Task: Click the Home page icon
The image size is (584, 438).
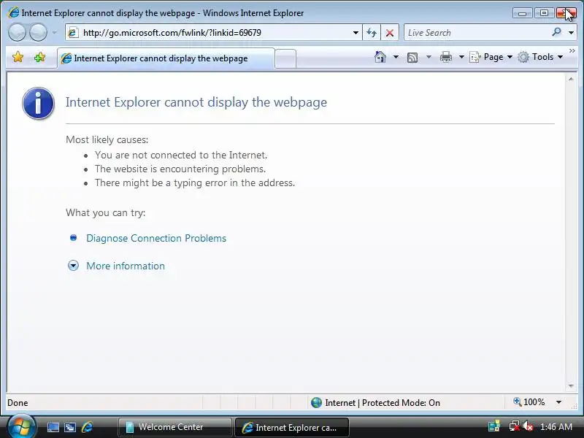Action: pyautogui.click(x=380, y=57)
